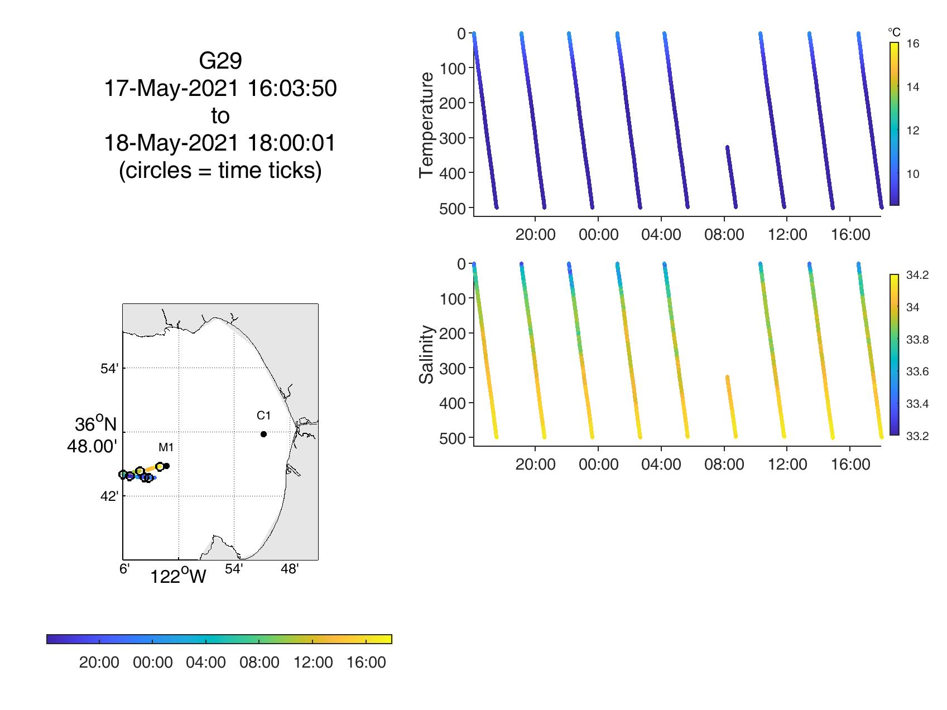The width and height of the screenshot is (947, 710).
Task: Click the short partial salinity profile near 08:00
Action: 731,407
